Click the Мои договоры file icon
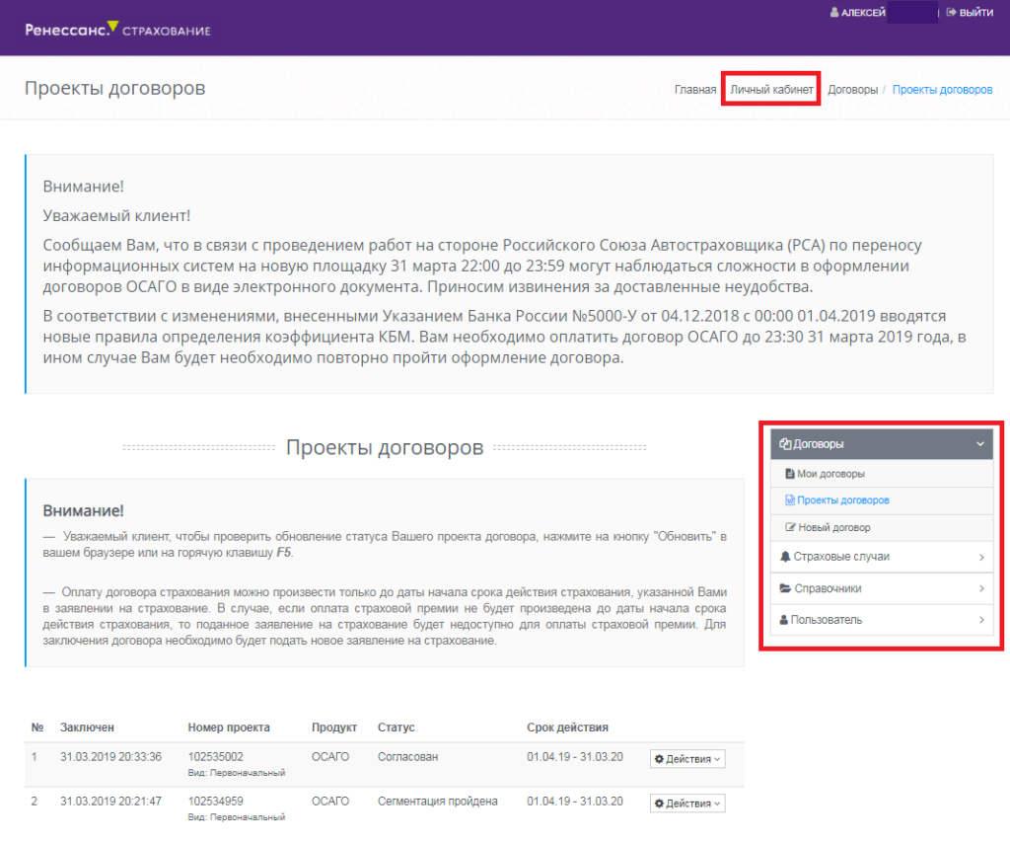The width and height of the screenshot is (1010, 842). click(790, 474)
